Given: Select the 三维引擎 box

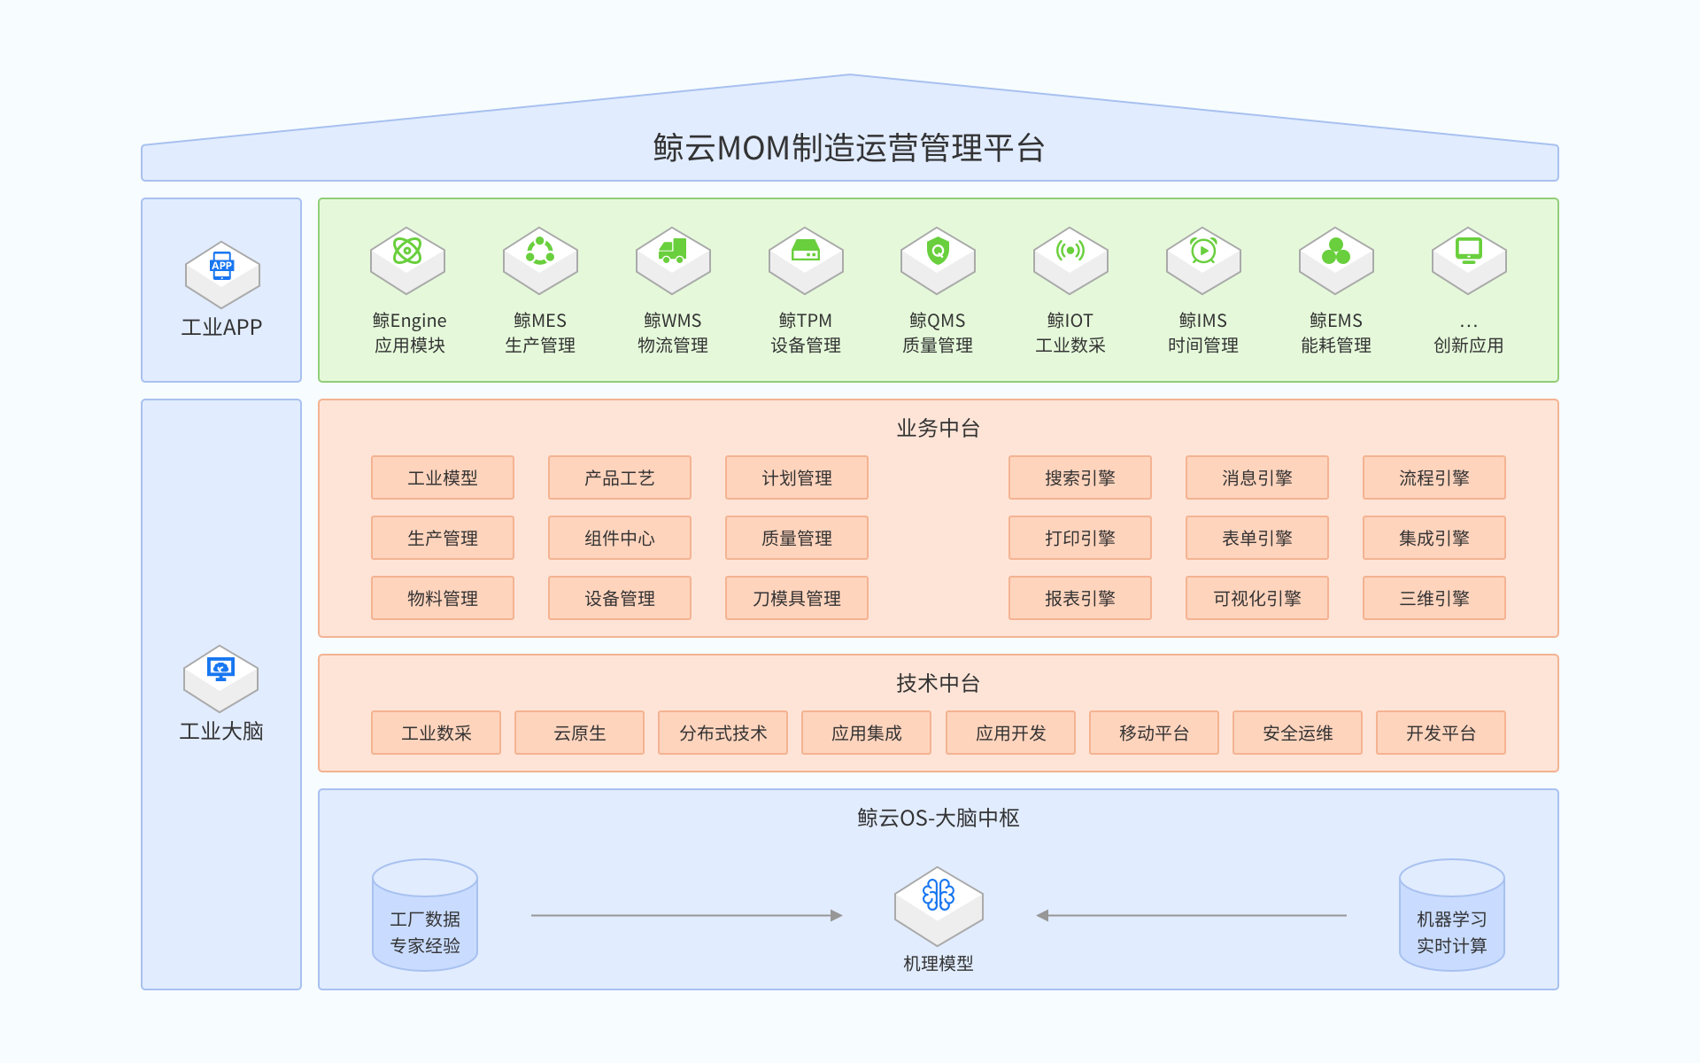Looking at the screenshot, I should coord(1434,598).
